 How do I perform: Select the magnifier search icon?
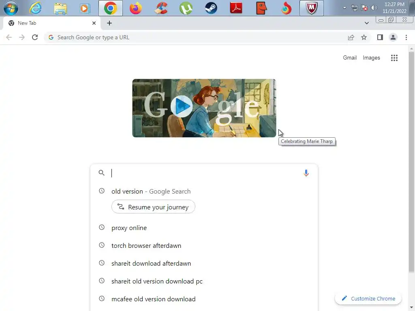click(101, 173)
